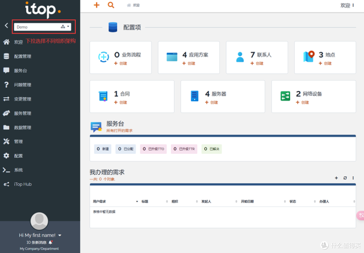The height and width of the screenshot is (253, 364).
Task: Click the 0 新建 request badge
Action: coord(102,149)
